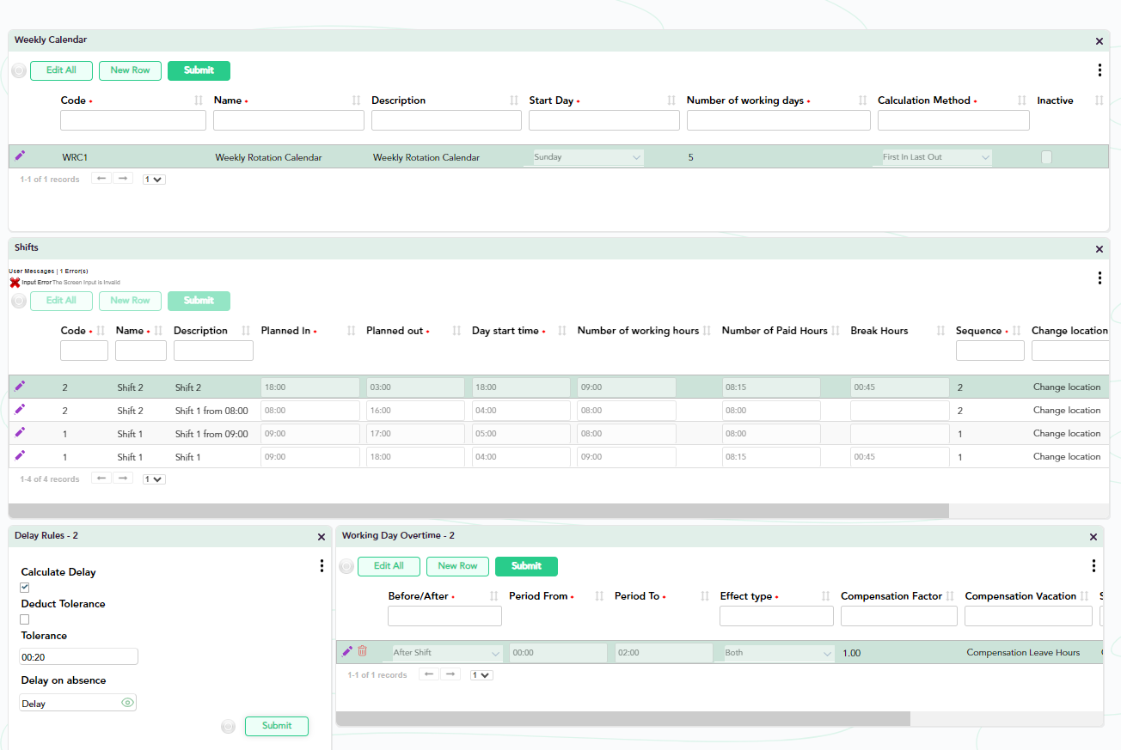Go to next page in Weekly Calendar
Image resolution: width=1121 pixels, height=750 pixels.
tap(123, 179)
